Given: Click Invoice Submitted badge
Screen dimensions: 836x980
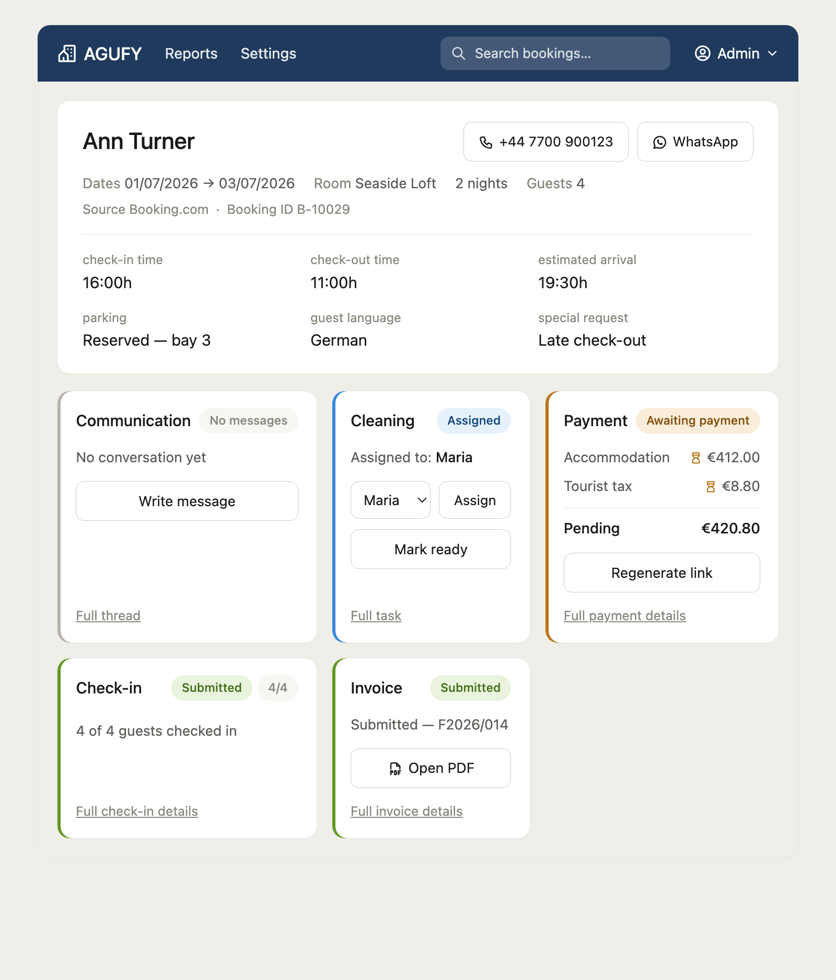Looking at the screenshot, I should coord(470,688).
